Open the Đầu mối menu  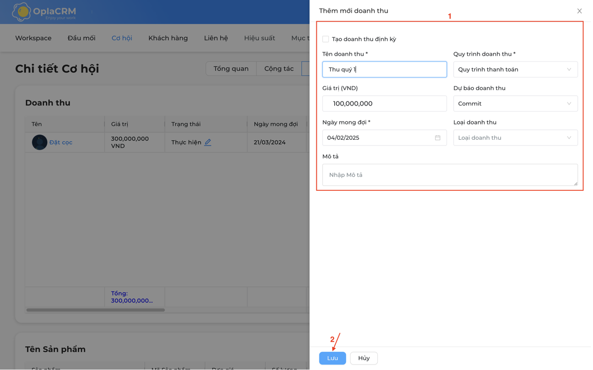(x=81, y=38)
